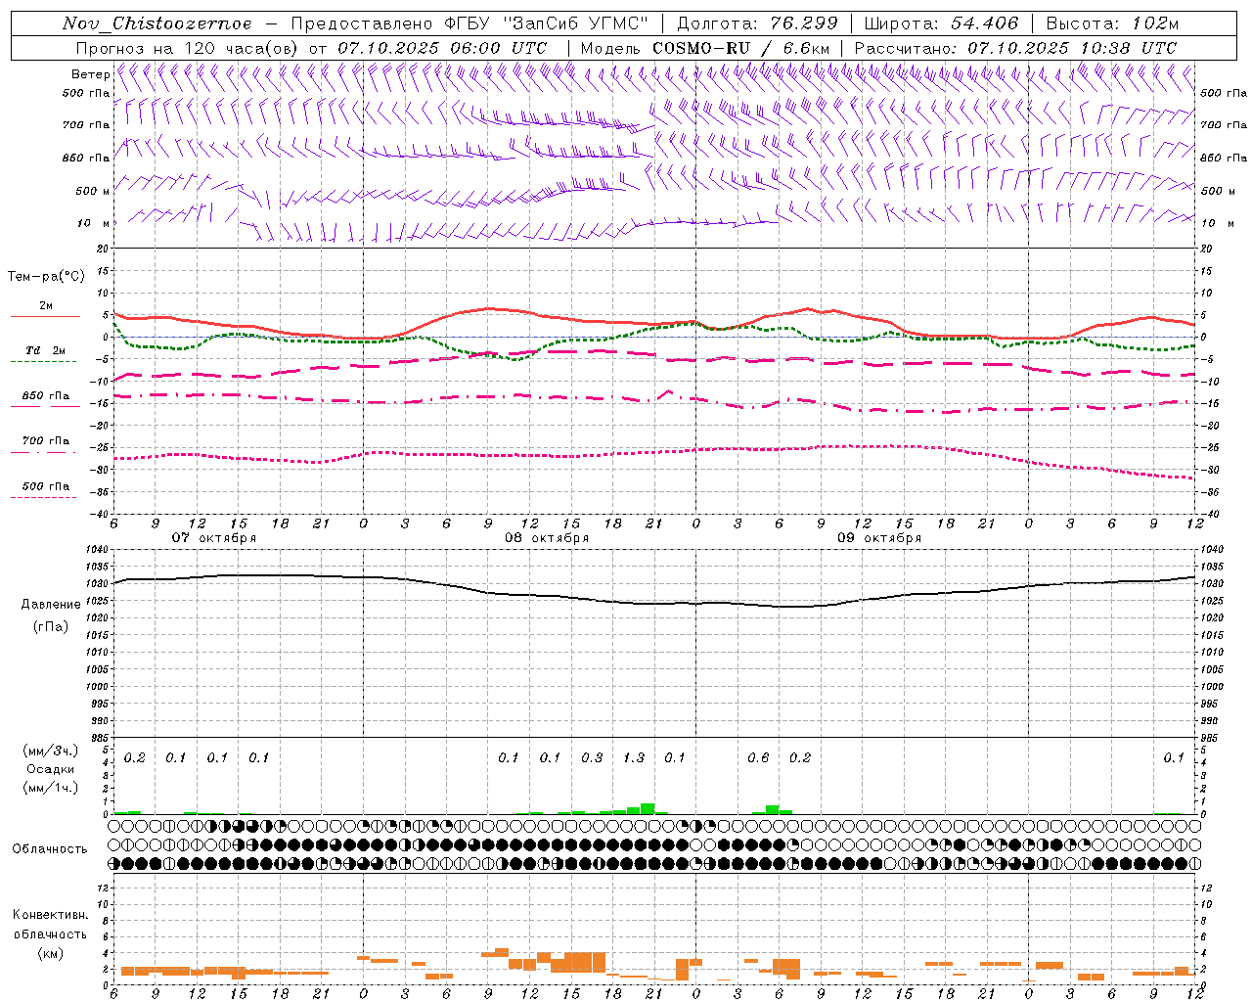Click the '09 октября' date label
Image resolution: width=1252 pixels, height=1002 pixels.
879,538
